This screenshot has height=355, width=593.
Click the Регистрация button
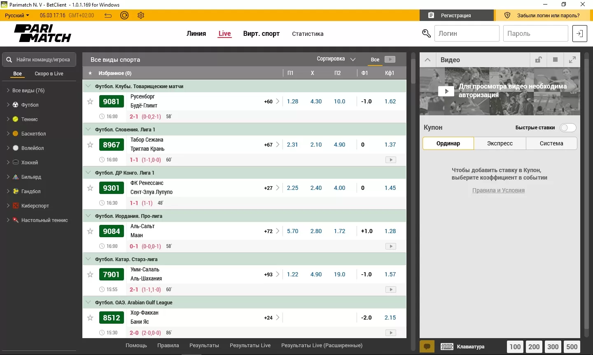point(455,15)
